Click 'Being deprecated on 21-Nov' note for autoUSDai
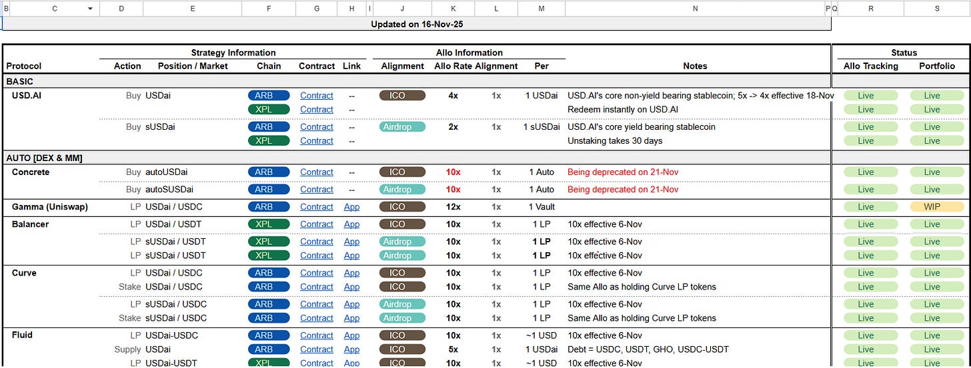This screenshot has width=971, height=368. (624, 172)
